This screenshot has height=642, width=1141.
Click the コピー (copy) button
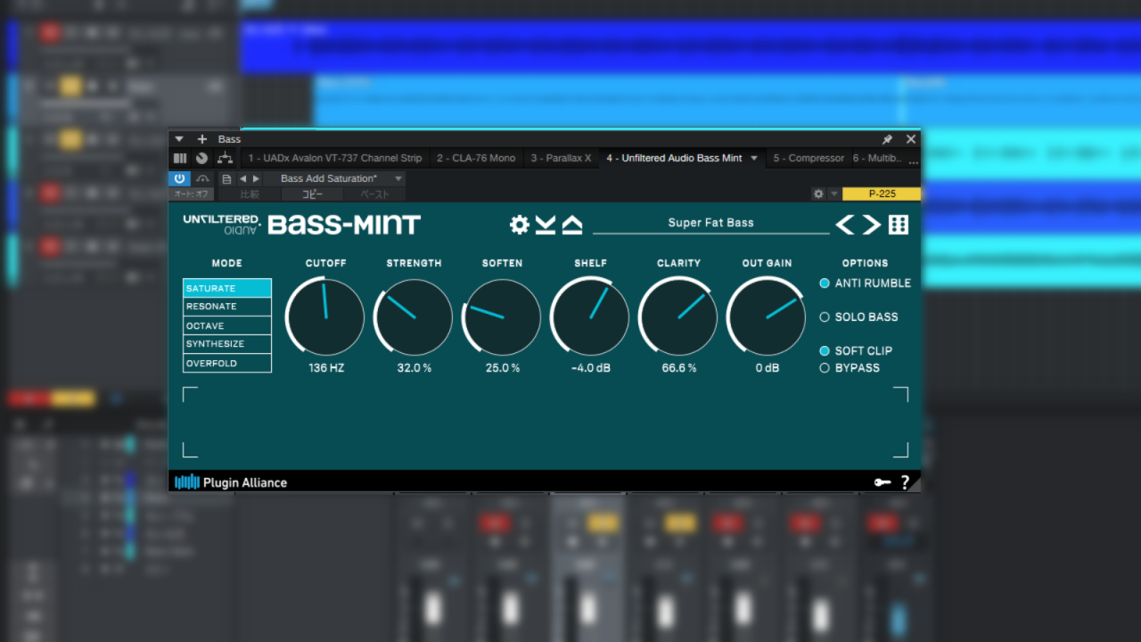coord(313,193)
